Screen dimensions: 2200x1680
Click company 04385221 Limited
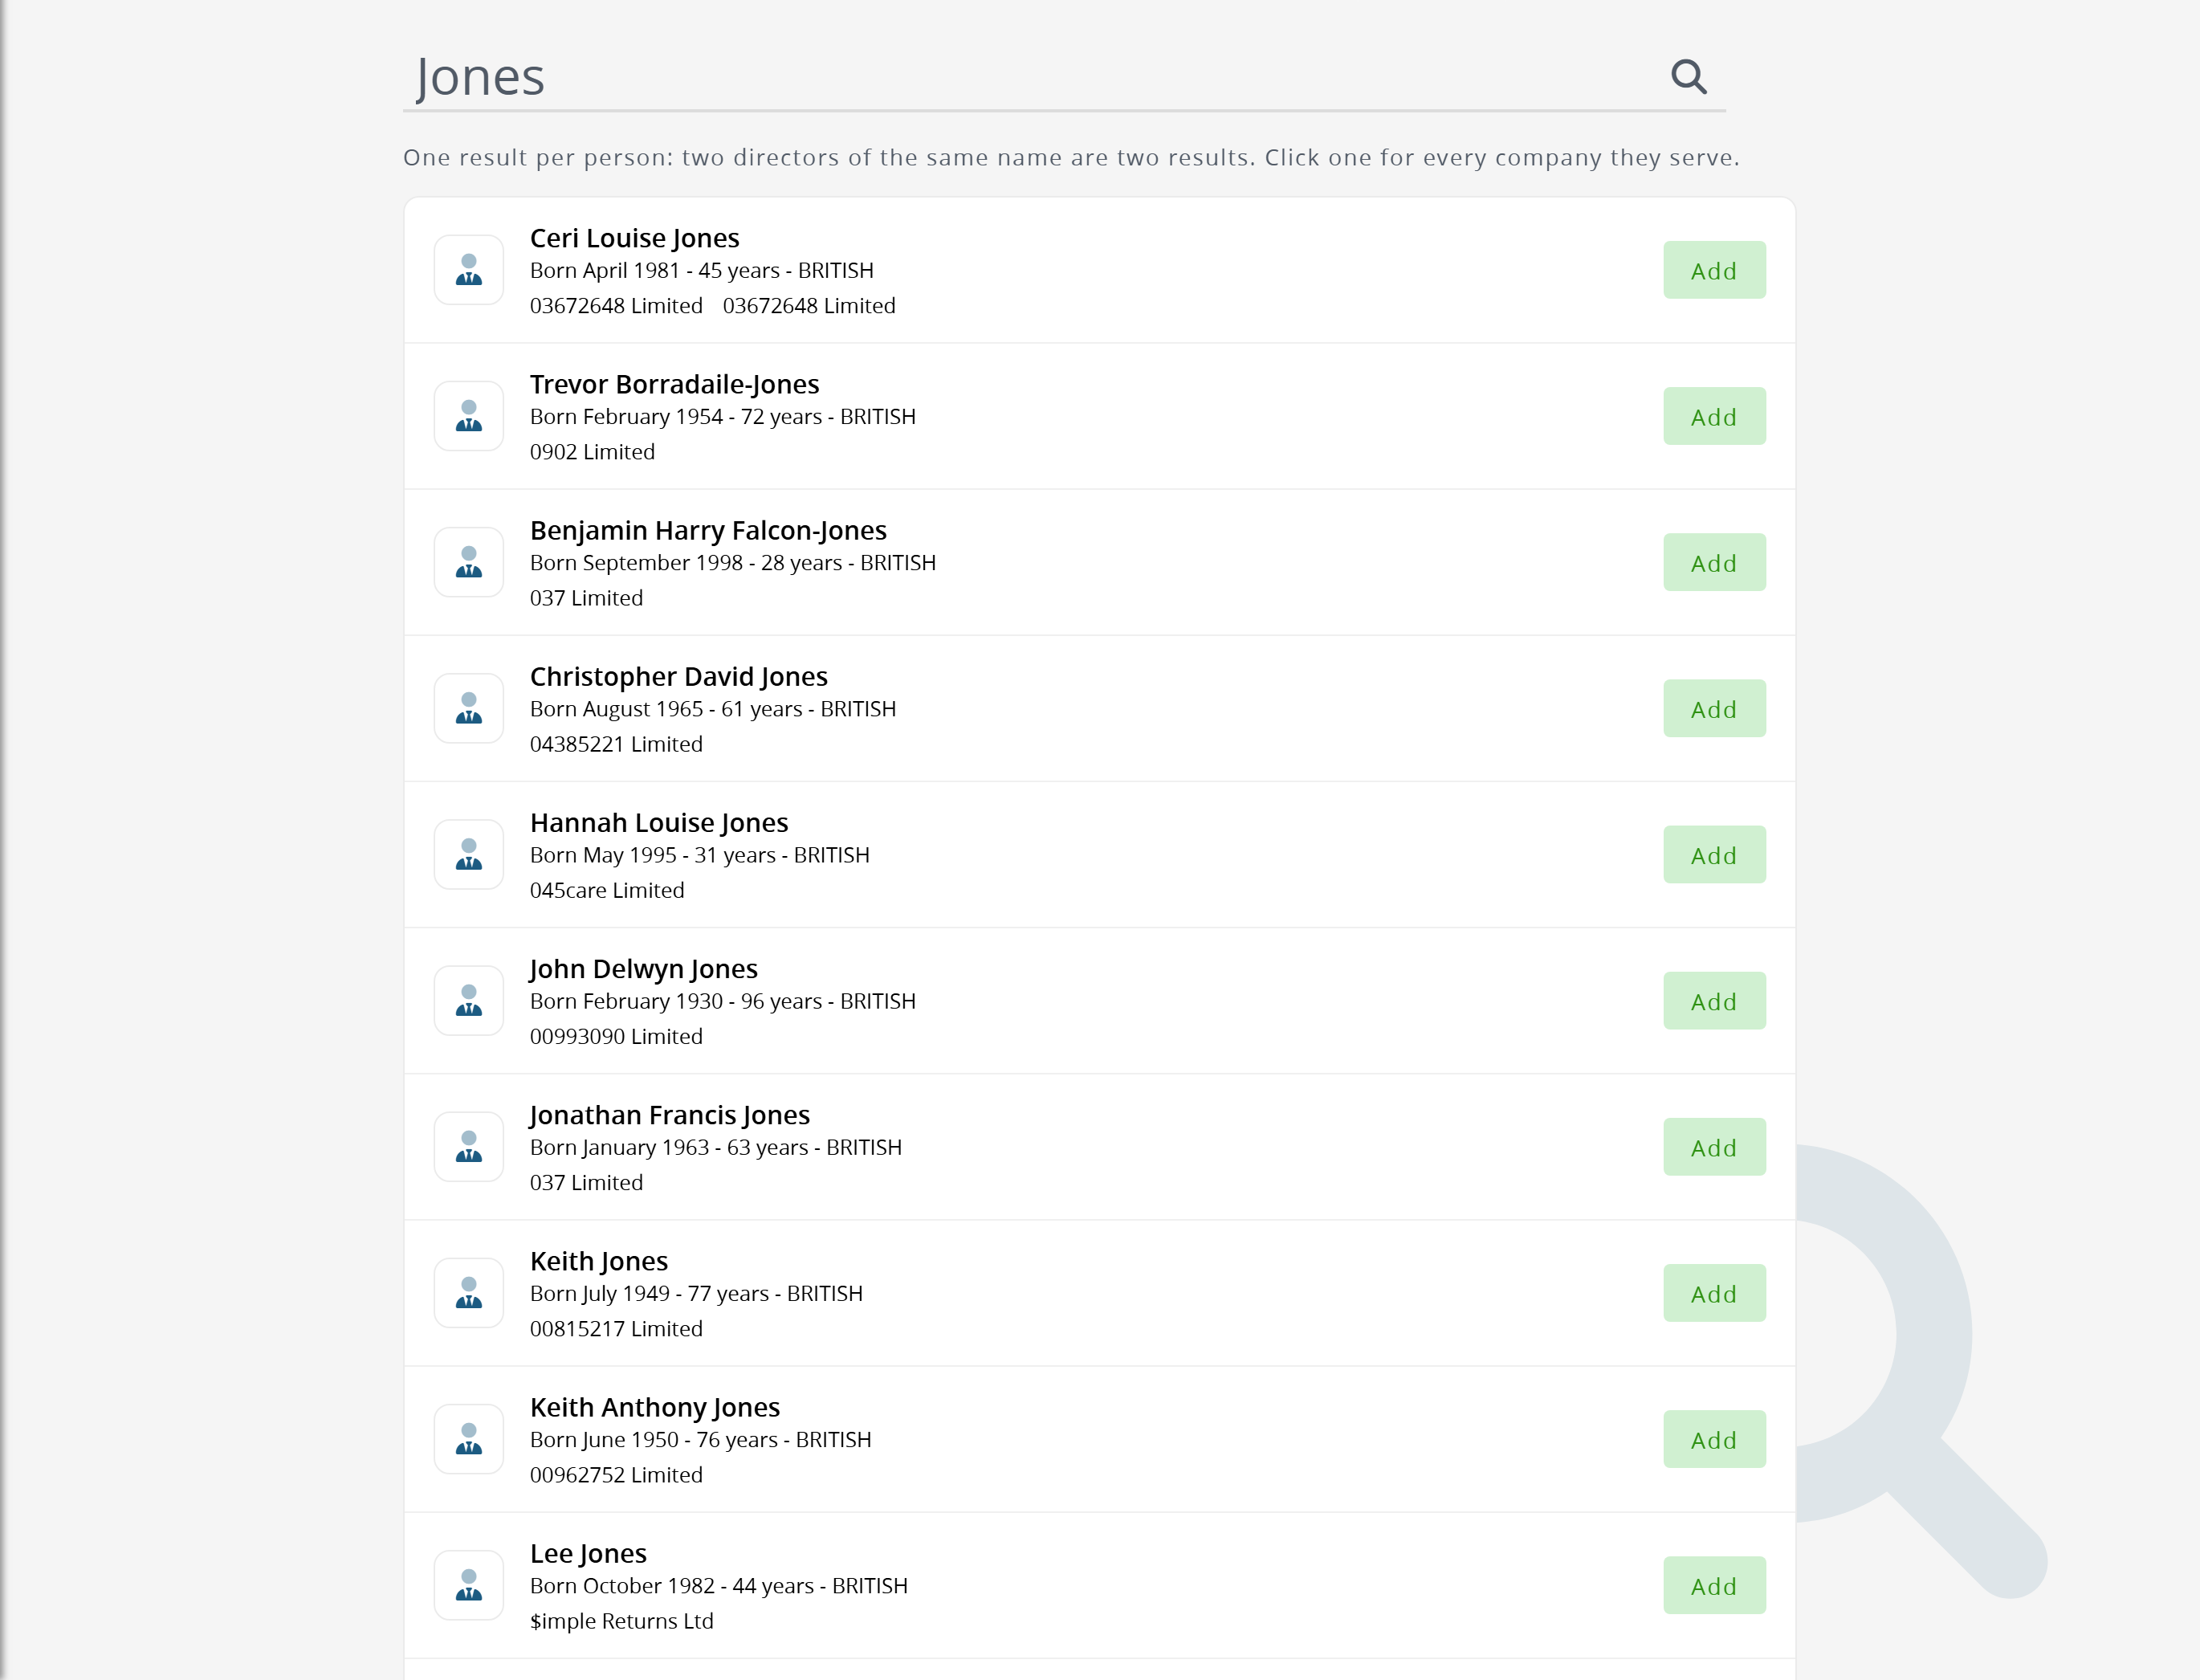617,744
